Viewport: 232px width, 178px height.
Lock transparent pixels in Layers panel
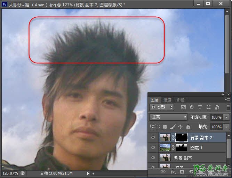(165, 127)
